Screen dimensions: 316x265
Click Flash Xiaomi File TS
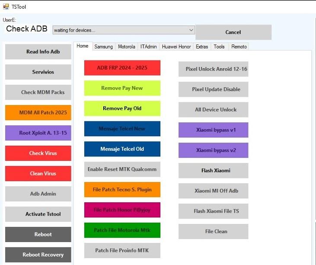point(214,211)
